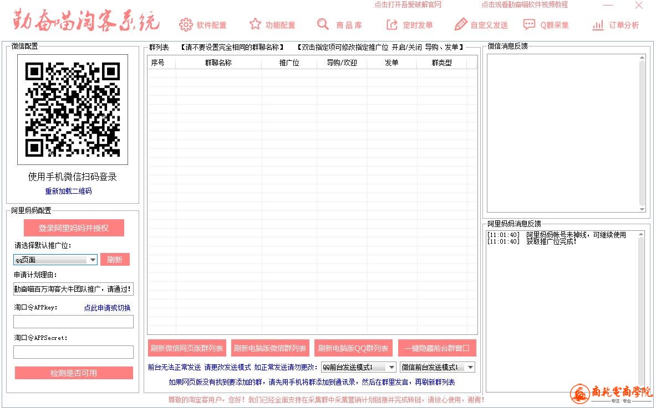Click the bar chart icon for 订单分析
This screenshot has width=656, height=408.
click(598, 25)
